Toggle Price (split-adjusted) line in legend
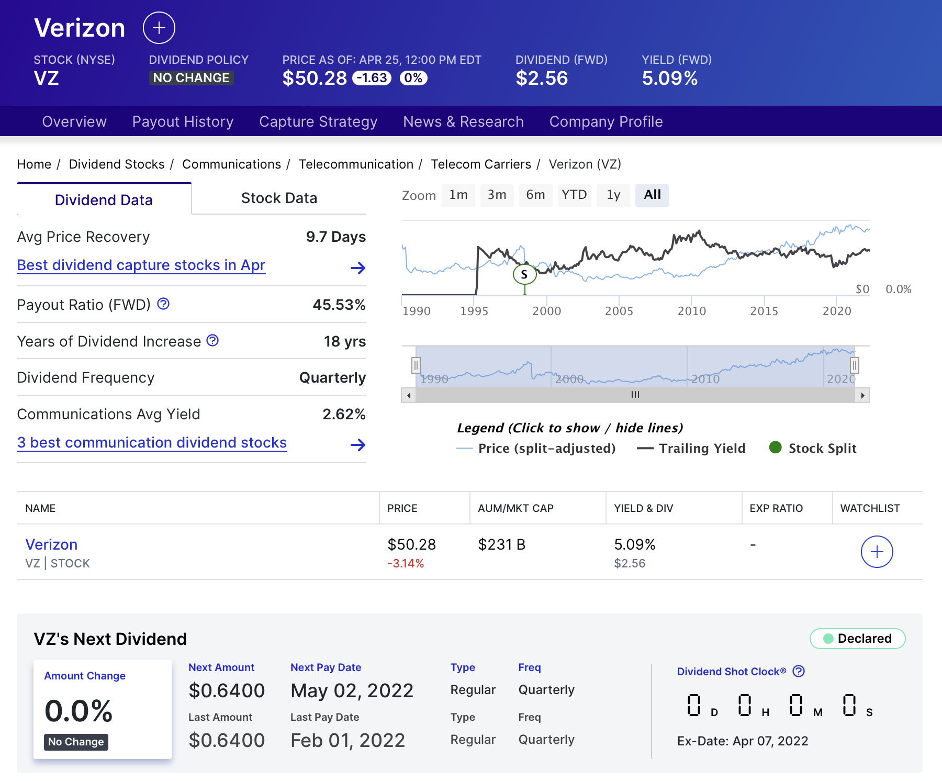 [536, 449]
